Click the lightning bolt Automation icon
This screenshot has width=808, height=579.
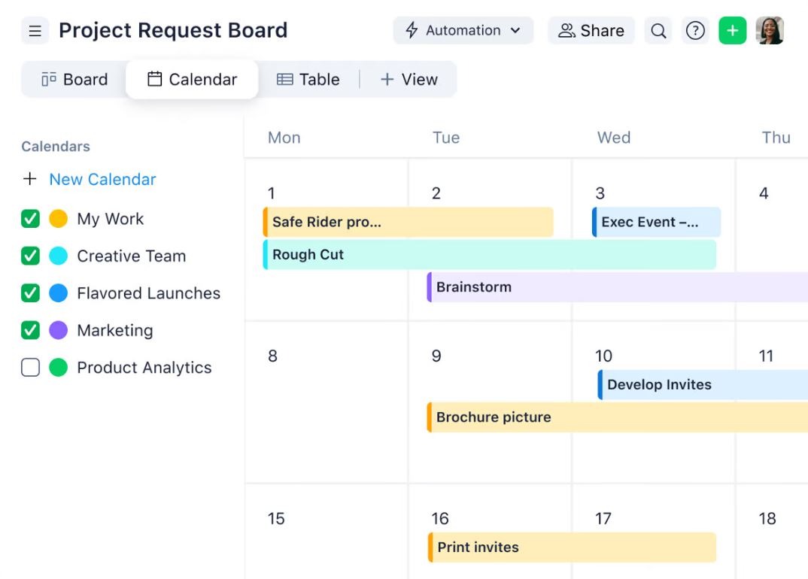[412, 31]
